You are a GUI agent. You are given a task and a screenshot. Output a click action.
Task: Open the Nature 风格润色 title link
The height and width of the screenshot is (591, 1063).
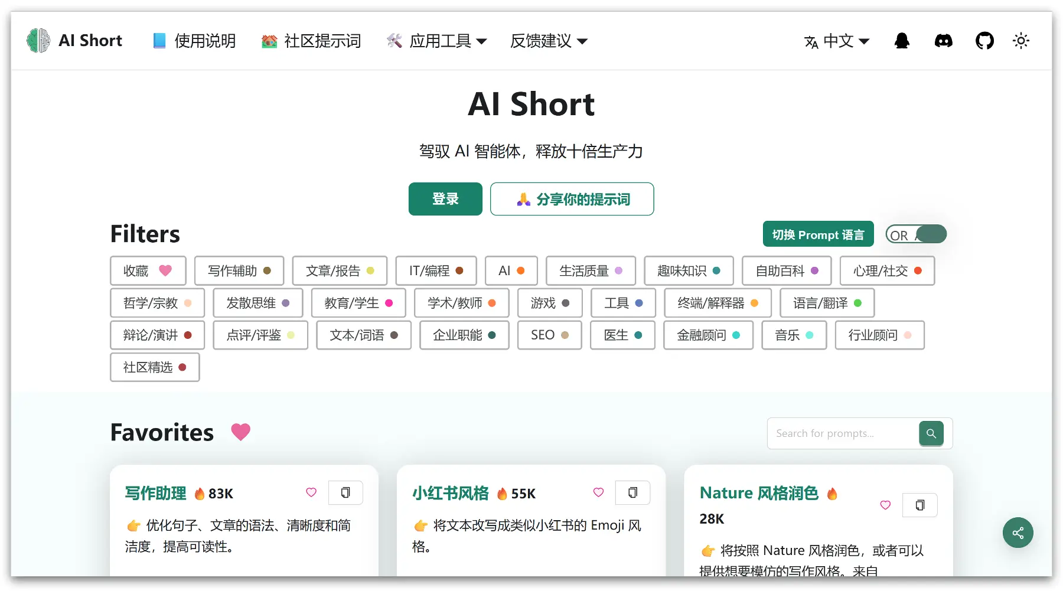tap(759, 493)
